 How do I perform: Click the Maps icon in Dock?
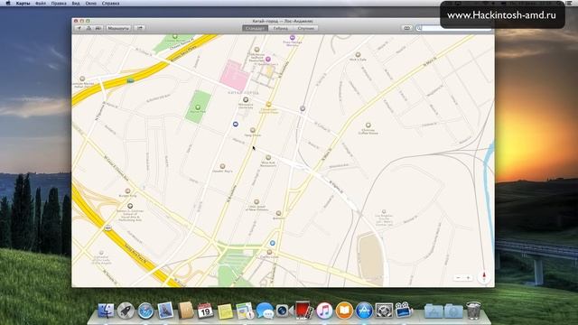tap(245, 311)
